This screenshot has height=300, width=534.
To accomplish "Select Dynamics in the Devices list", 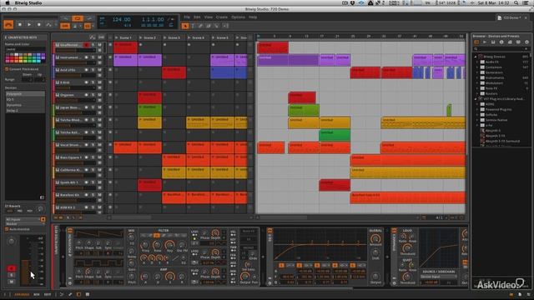I will [x=25, y=105].
